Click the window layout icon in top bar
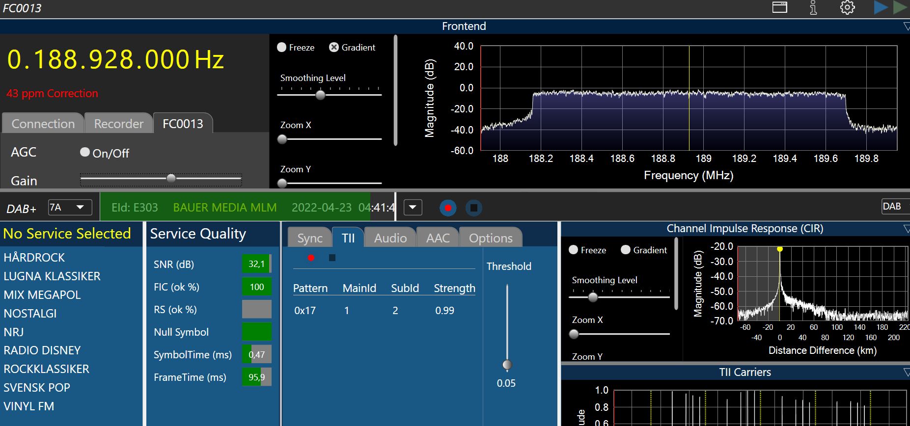Image resolution: width=910 pixels, height=426 pixels. [x=780, y=7]
